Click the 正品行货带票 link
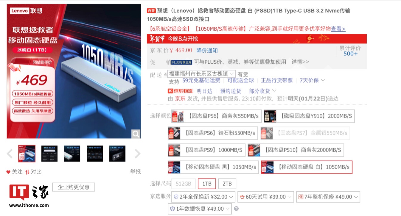This screenshot has width=401, height=216. tap(277, 80)
